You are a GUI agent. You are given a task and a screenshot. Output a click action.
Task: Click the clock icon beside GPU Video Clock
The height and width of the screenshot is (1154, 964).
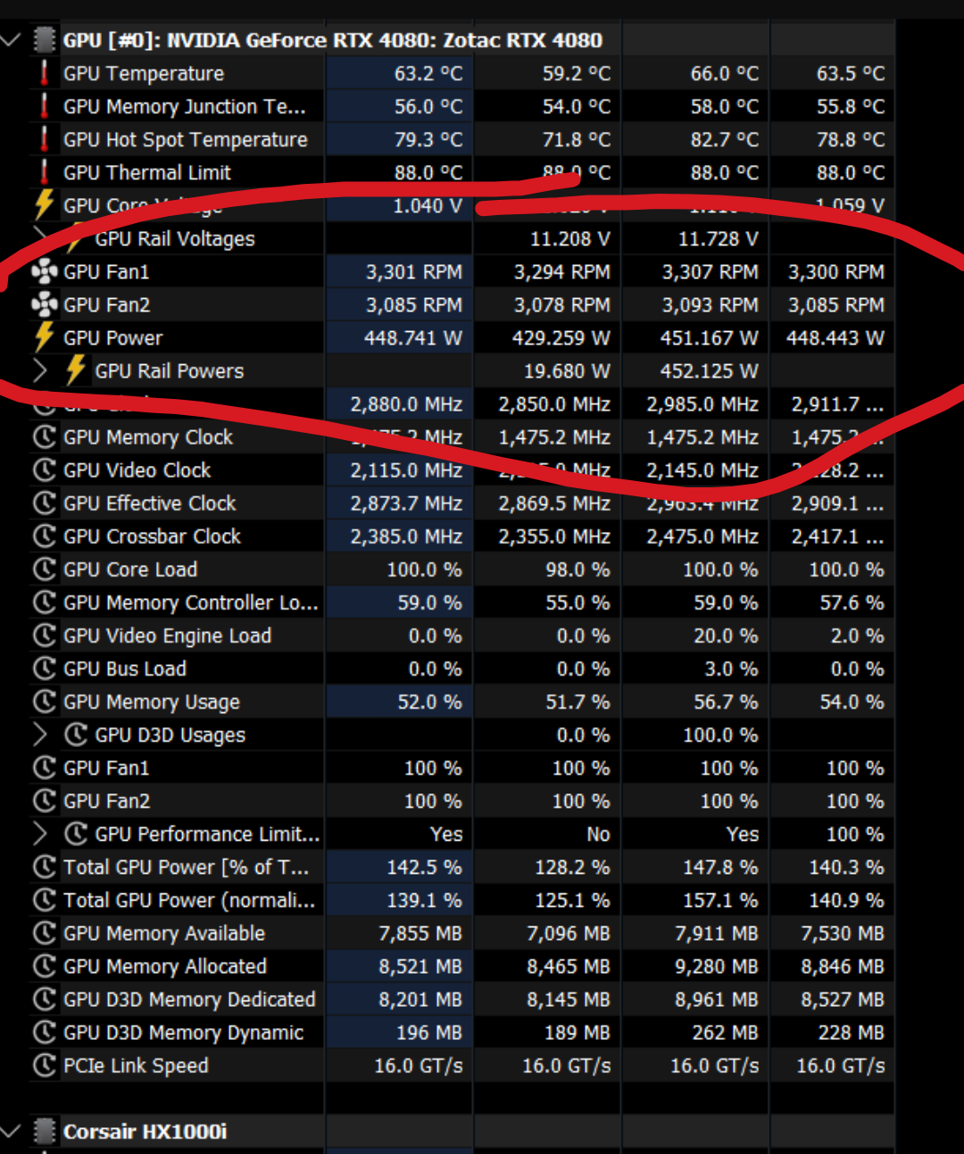[x=44, y=470]
